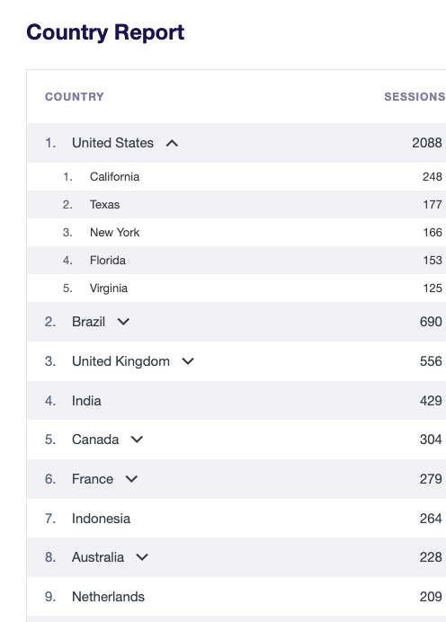Click the United States country name
This screenshot has width=446, height=622.
click(x=112, y=143)
